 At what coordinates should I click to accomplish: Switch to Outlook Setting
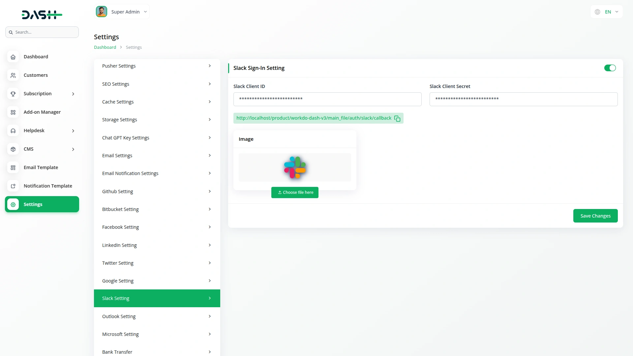pyautogui.click(x=157, y=316)
